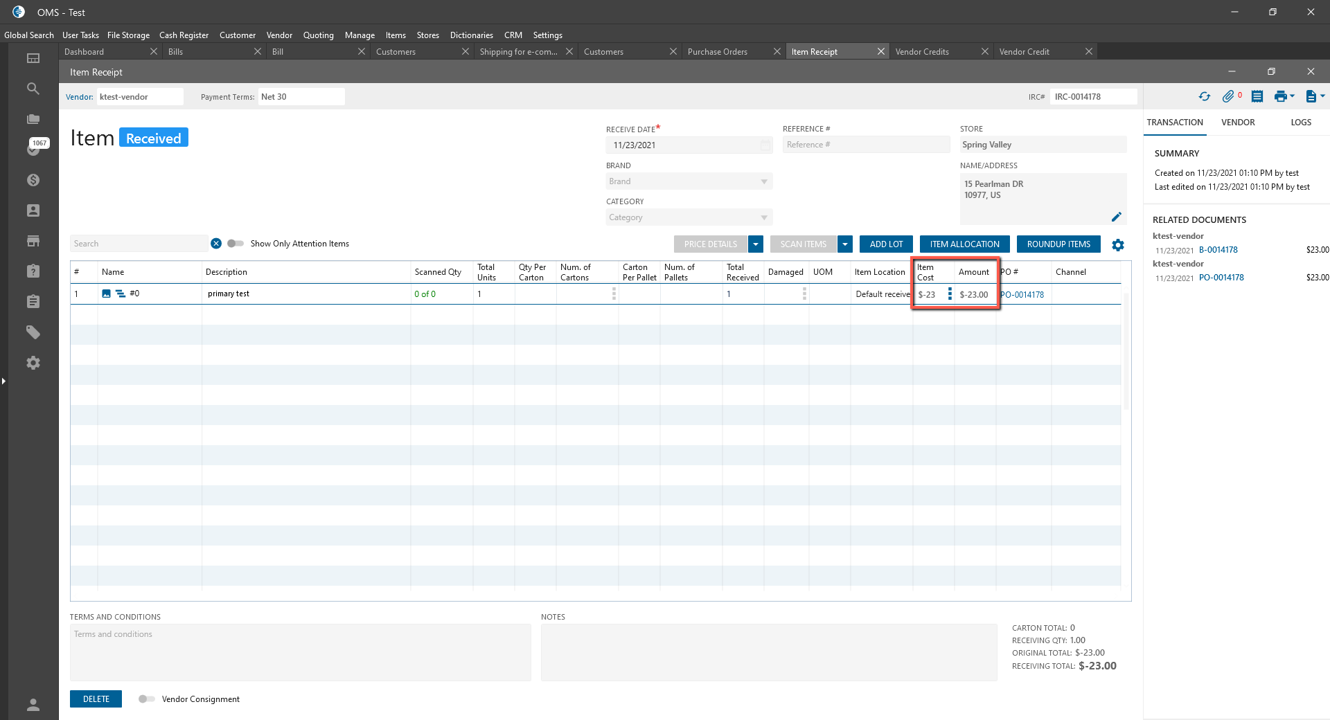
Task: Open the attachments paperclip icon
Action: click(x=1228, y=97)
